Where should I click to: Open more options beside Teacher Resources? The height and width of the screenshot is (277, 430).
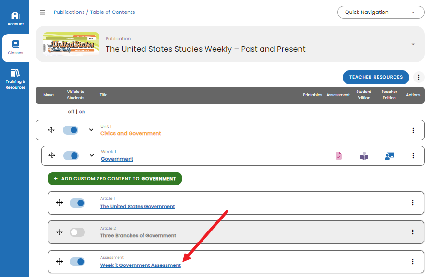pos(419,77)
